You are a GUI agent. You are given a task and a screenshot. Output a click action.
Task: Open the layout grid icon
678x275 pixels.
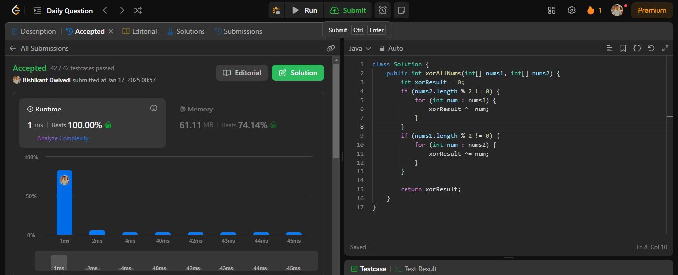(552, 10)
